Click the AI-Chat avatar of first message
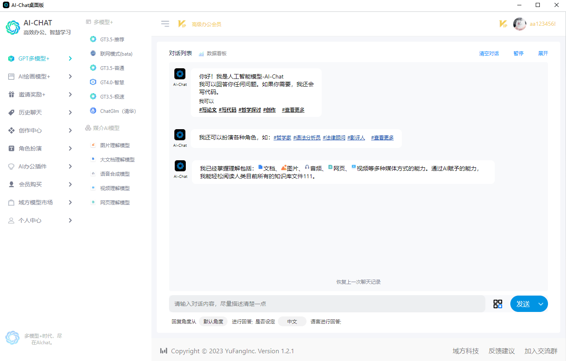Viewport: 566px width, 361px height. point(180,74)
